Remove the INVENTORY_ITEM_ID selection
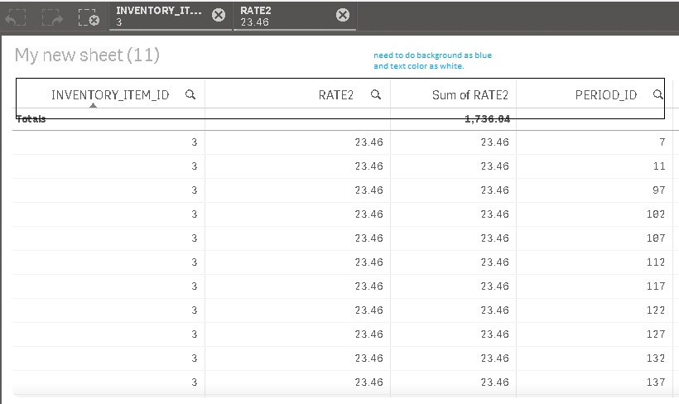The height and width of the screenshot is (404, 679). (219, 15)
